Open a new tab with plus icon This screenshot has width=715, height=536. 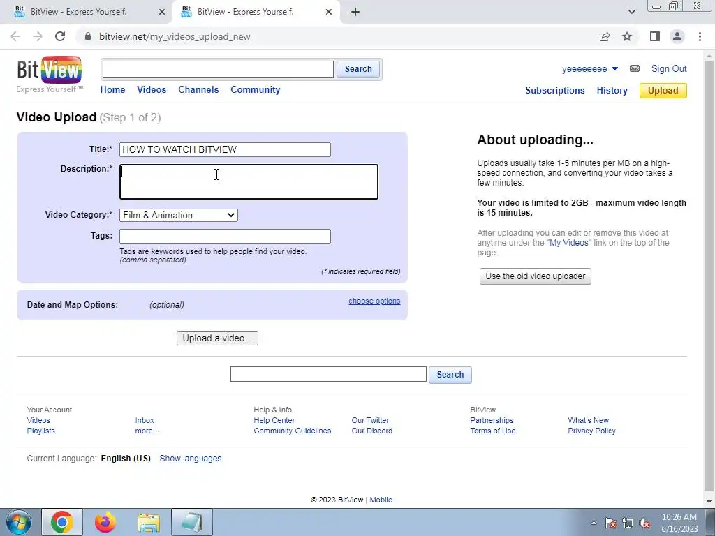click(355, 12)
